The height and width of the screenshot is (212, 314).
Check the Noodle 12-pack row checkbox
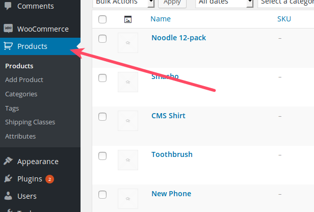click(102, 39)
